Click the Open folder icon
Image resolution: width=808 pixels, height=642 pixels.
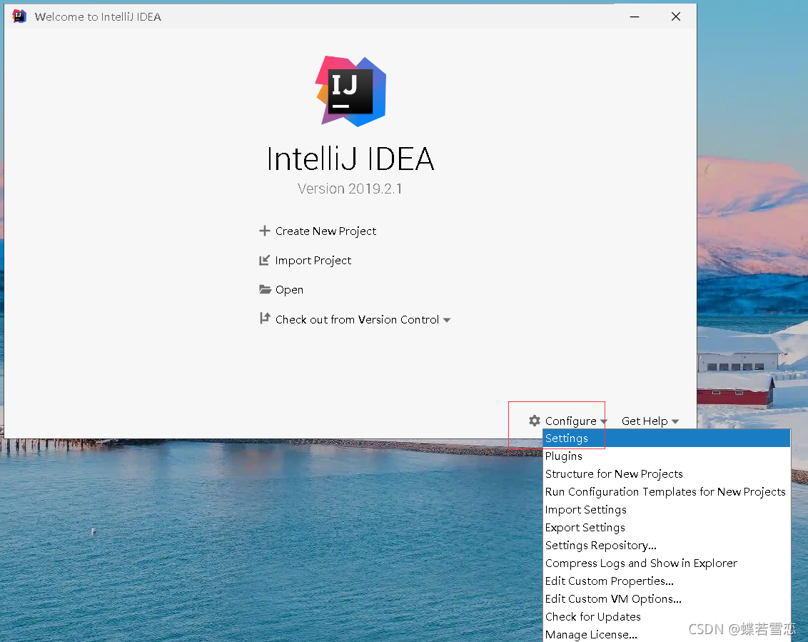[x=265, y=289]
